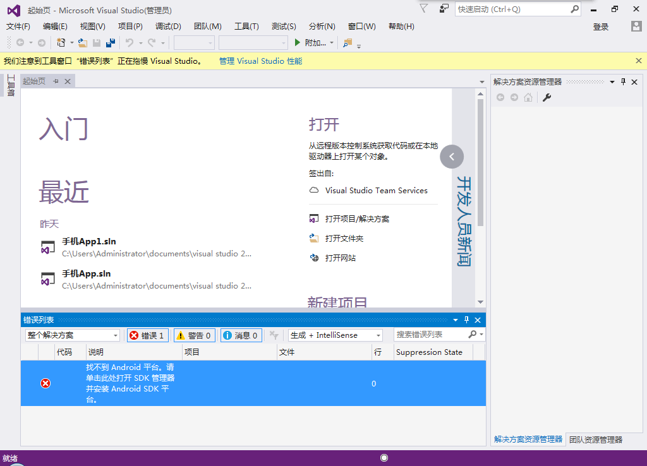Viewport: 647px width, 466px height.
Task: Open the document tabs list dropdown
Action: 481,81
